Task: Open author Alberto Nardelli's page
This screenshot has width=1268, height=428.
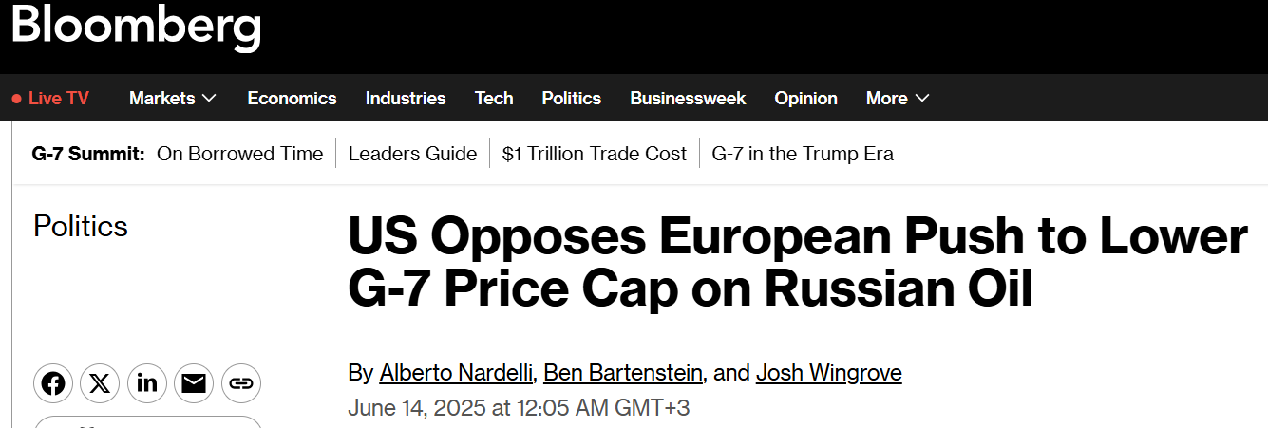Action: pos(456,373)
